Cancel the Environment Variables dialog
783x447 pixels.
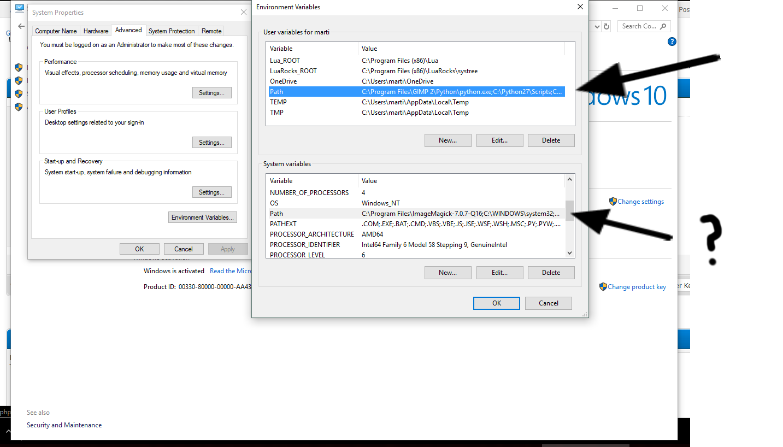pos(548,303)
